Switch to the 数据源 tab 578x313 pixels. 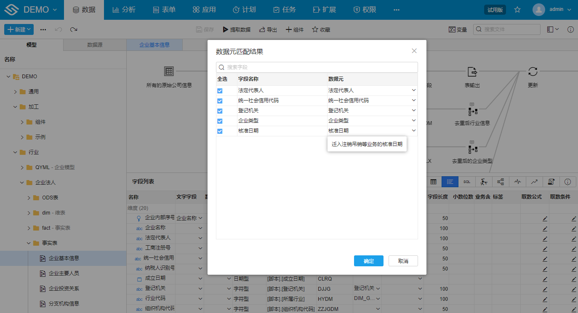click(95, 45)
